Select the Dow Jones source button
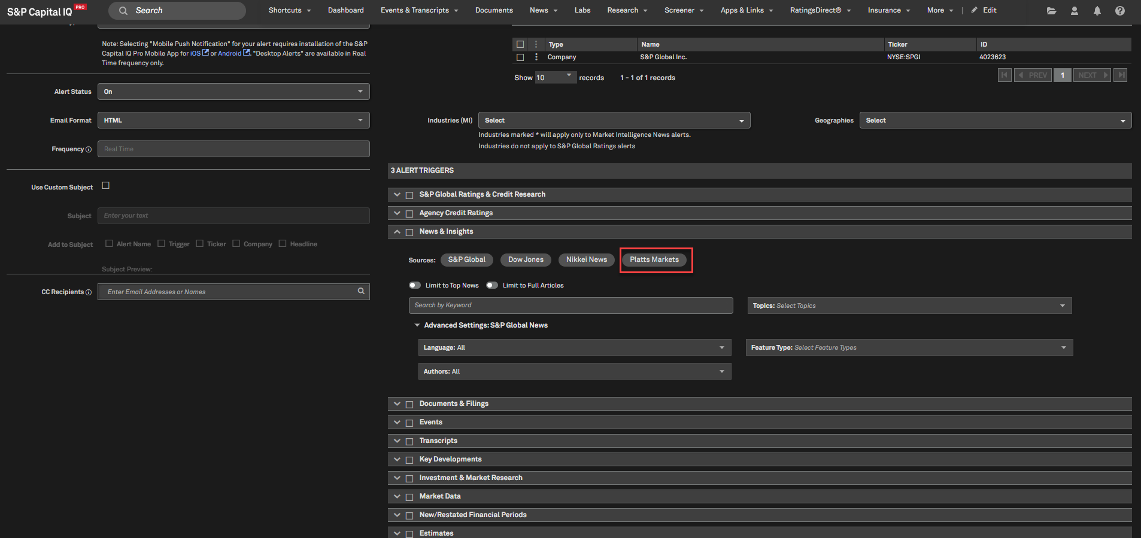Image resolution: width=1141 pixels, height=538 pixels. [526, 259]
